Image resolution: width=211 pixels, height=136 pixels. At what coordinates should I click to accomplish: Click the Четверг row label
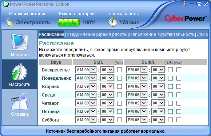(50, 103)
